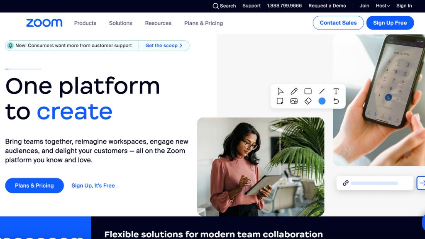The image size is (425, 239).
Task: Click the Sign Up Free button
Action: coord(390,23)
